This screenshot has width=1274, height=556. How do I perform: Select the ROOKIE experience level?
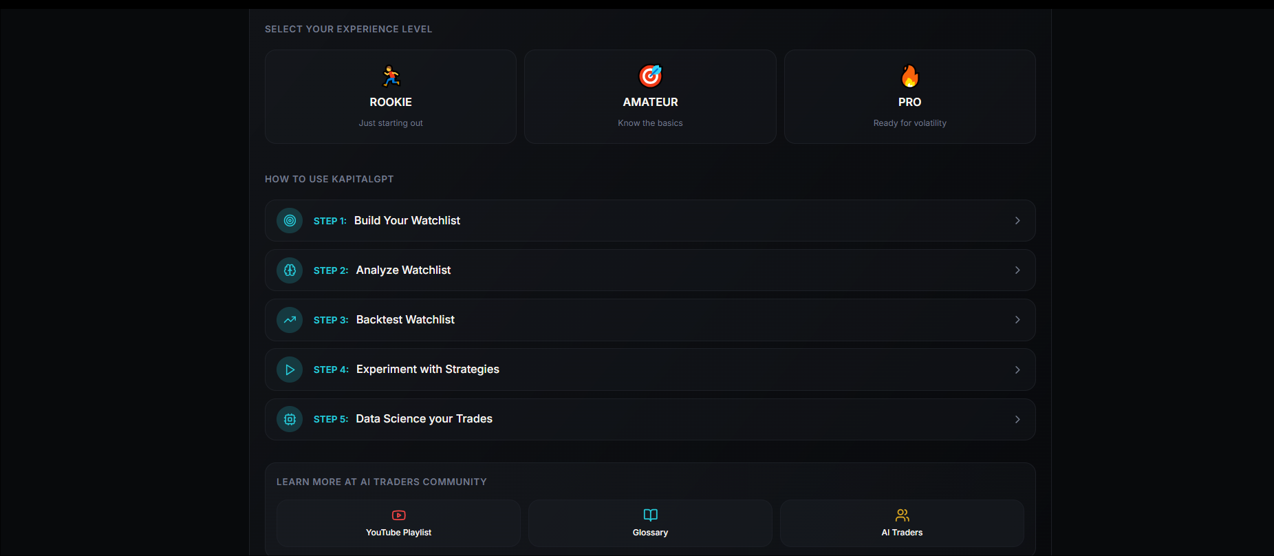pos(391,102)
